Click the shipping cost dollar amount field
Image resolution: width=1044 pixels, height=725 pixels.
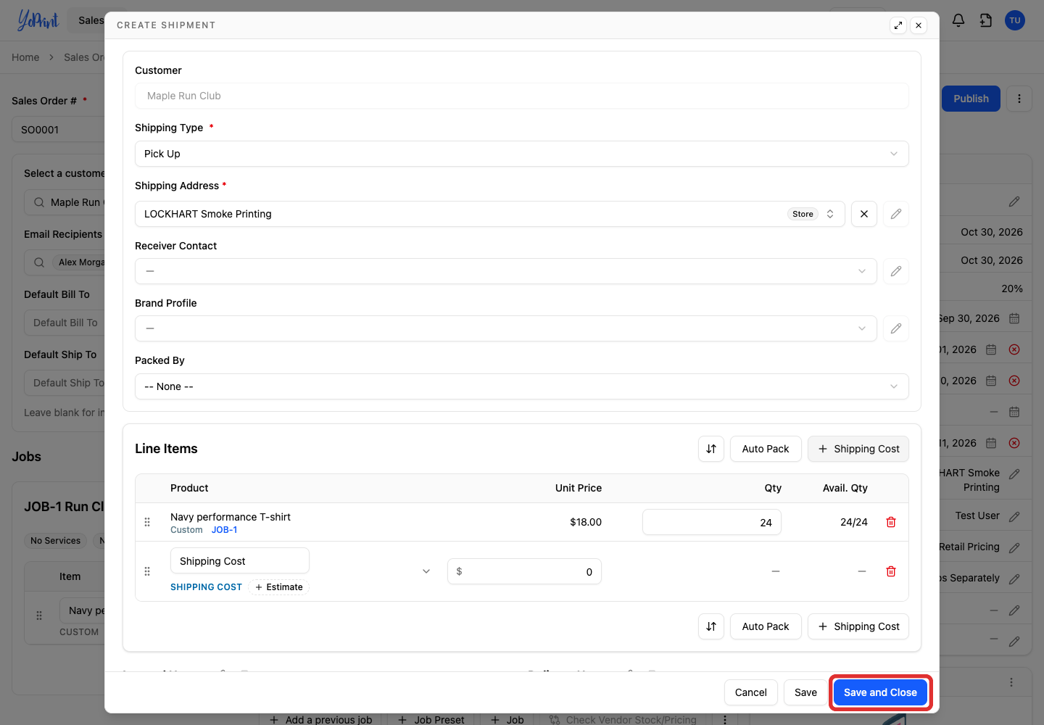pos(524,571)
